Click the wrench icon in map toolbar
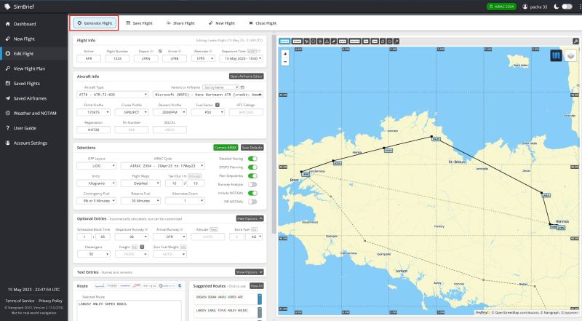Image resolution: width=582 pixels, height=321 pixels. pos(396,41)
